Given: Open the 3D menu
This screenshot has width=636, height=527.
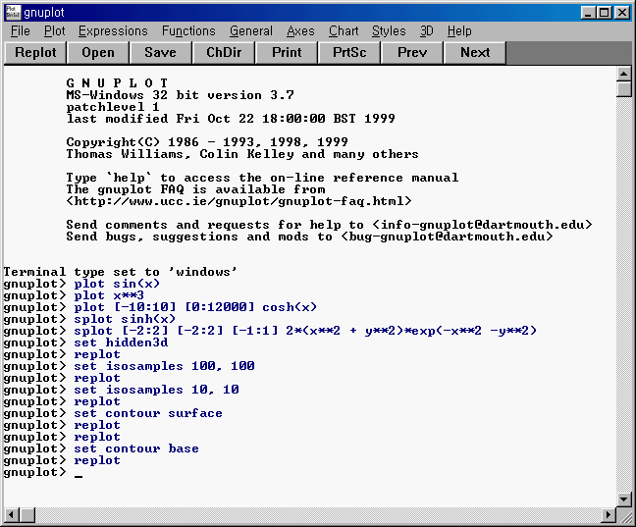Looking at the screenshot, I should tap(426, 31).
